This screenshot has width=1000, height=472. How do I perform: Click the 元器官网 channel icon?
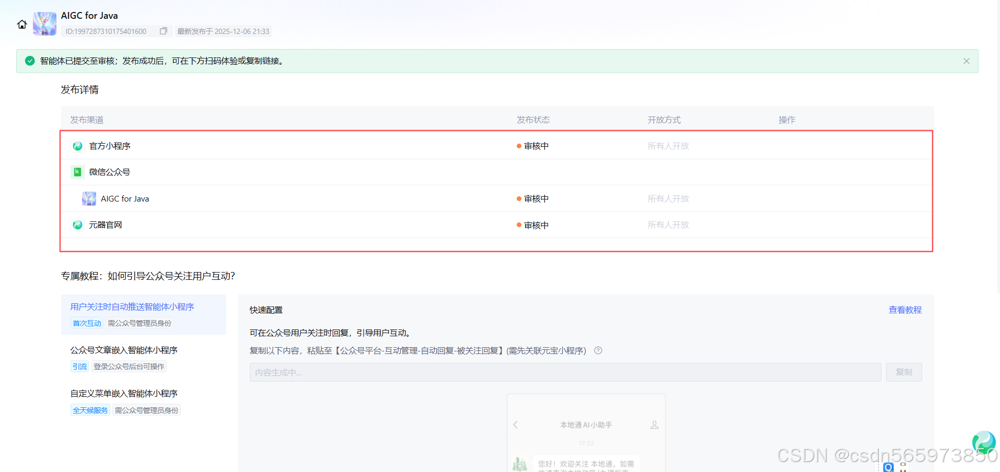pos(77,225)
